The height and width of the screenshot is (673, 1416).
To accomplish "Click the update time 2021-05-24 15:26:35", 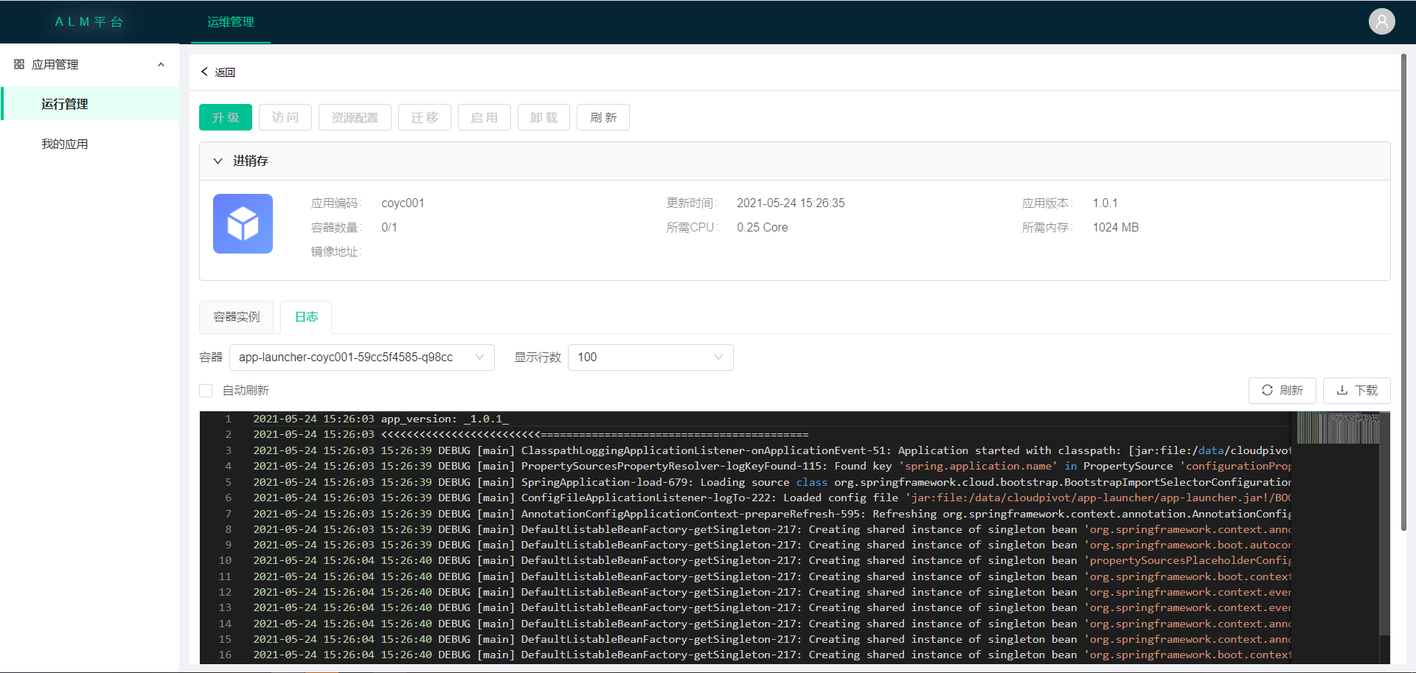I will coord(791,203).
